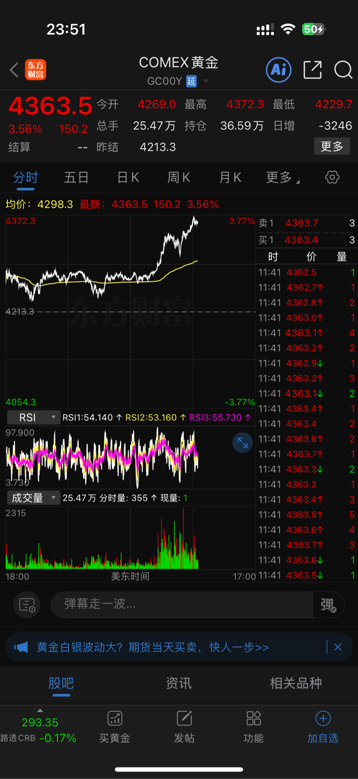
Task: Tap the COMEX黄金 title
Action: (179, 63)
